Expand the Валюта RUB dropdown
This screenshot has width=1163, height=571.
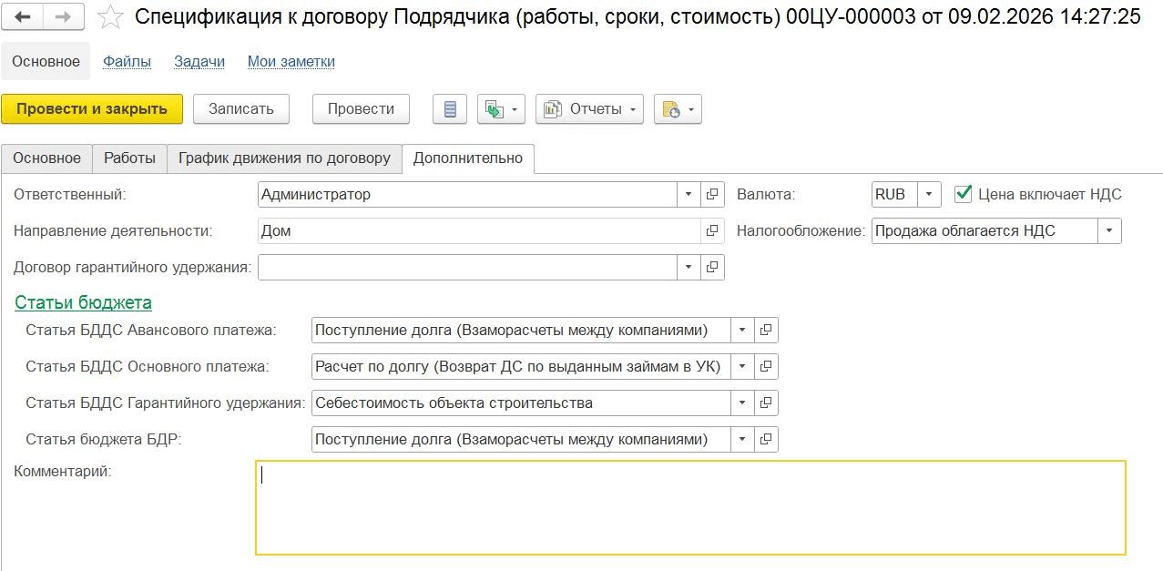click(x=929, y=194)
